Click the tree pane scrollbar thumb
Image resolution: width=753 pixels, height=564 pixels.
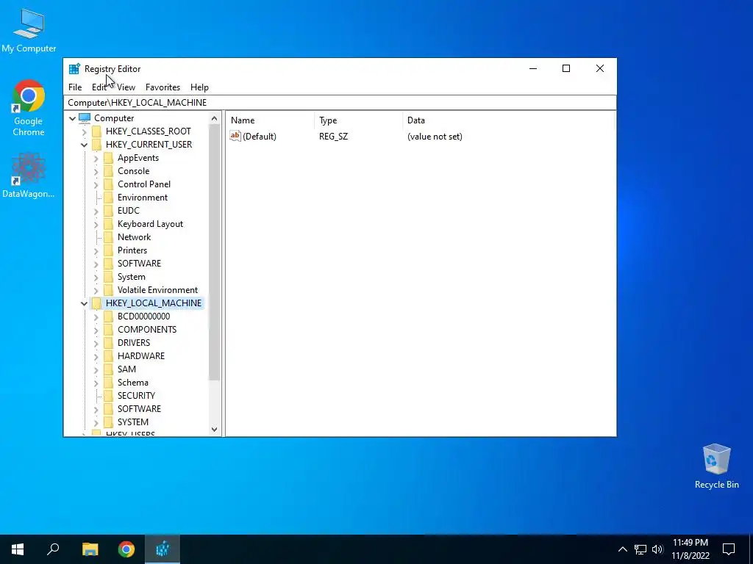214,253
